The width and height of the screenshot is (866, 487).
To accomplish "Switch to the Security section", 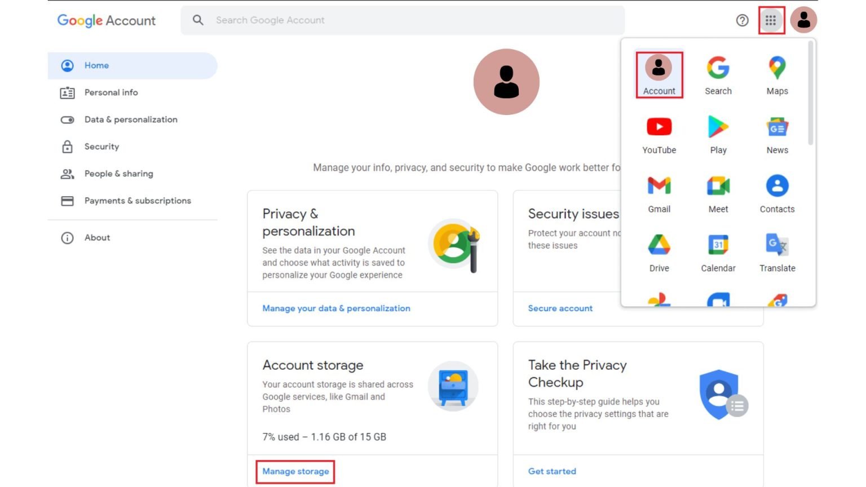I will [102, 147].
